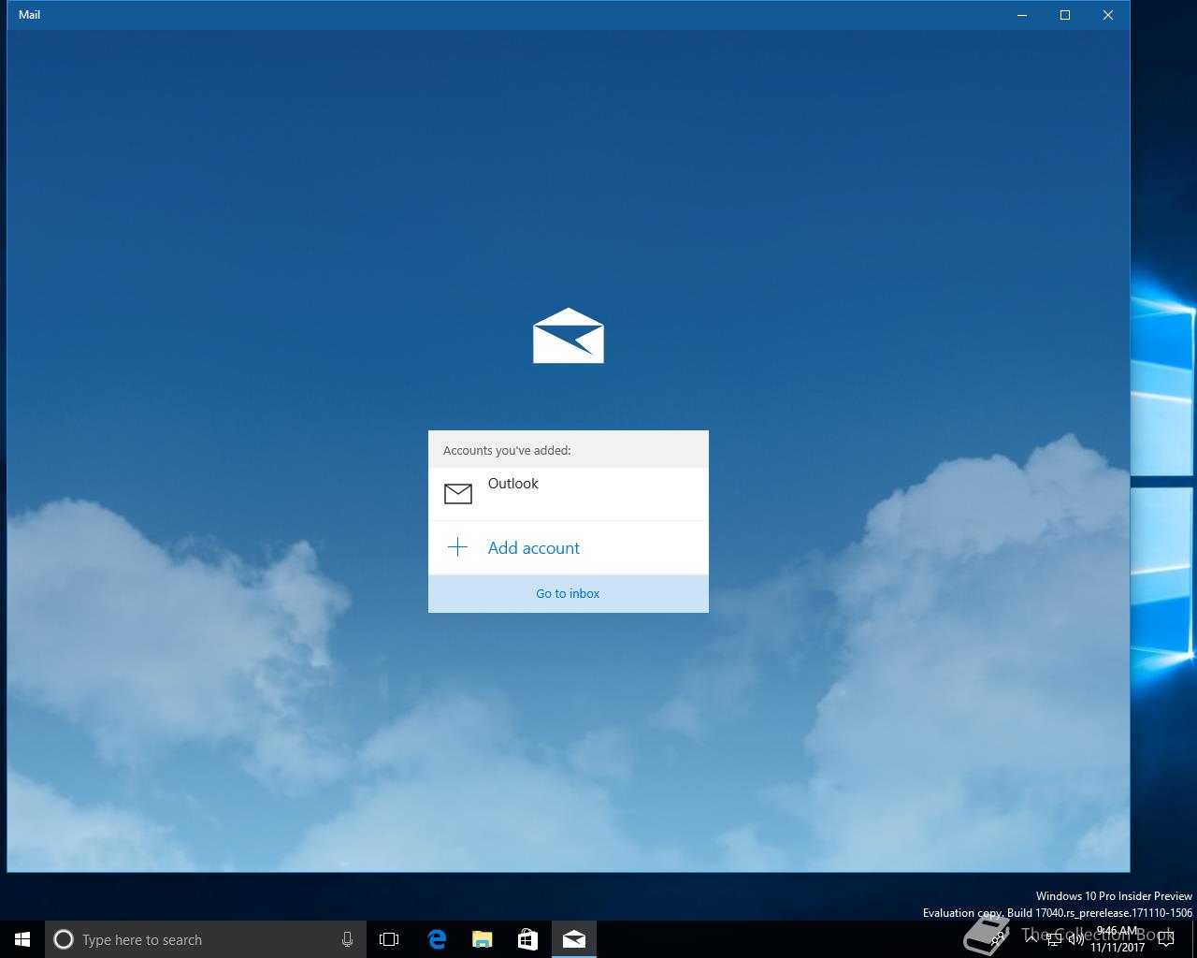This screenshot has height=958, width=1197.
Task: Maximize the Mail window
Action: [x=1065, y=15]
